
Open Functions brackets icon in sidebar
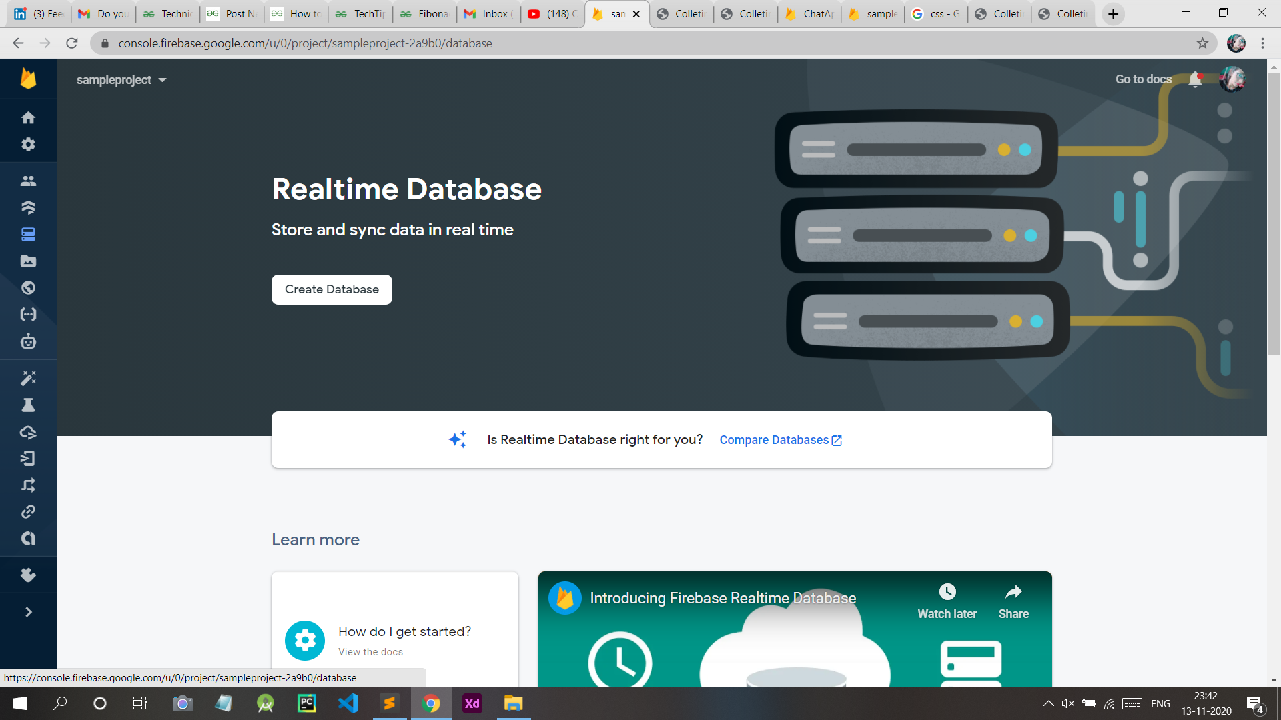coord(28,315)
